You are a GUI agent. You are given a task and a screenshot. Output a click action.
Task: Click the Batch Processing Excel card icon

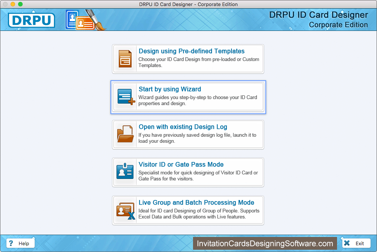click(126, 211)
